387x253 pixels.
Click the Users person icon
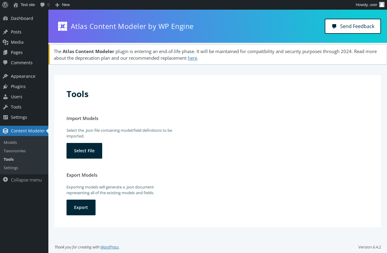[x=5, y=97]
